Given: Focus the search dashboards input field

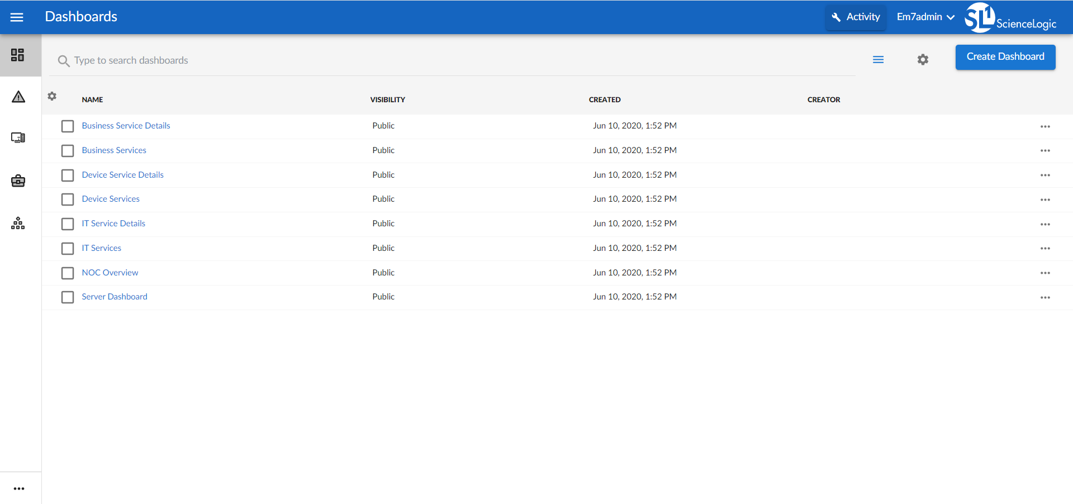Looking at the screenshot, I should pyautogui.click(x=447, y=60).
